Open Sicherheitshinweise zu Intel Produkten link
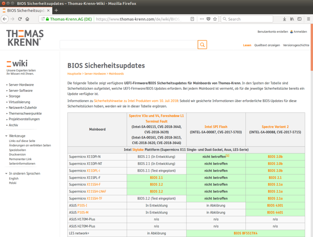313x237 pixels. 136,101
